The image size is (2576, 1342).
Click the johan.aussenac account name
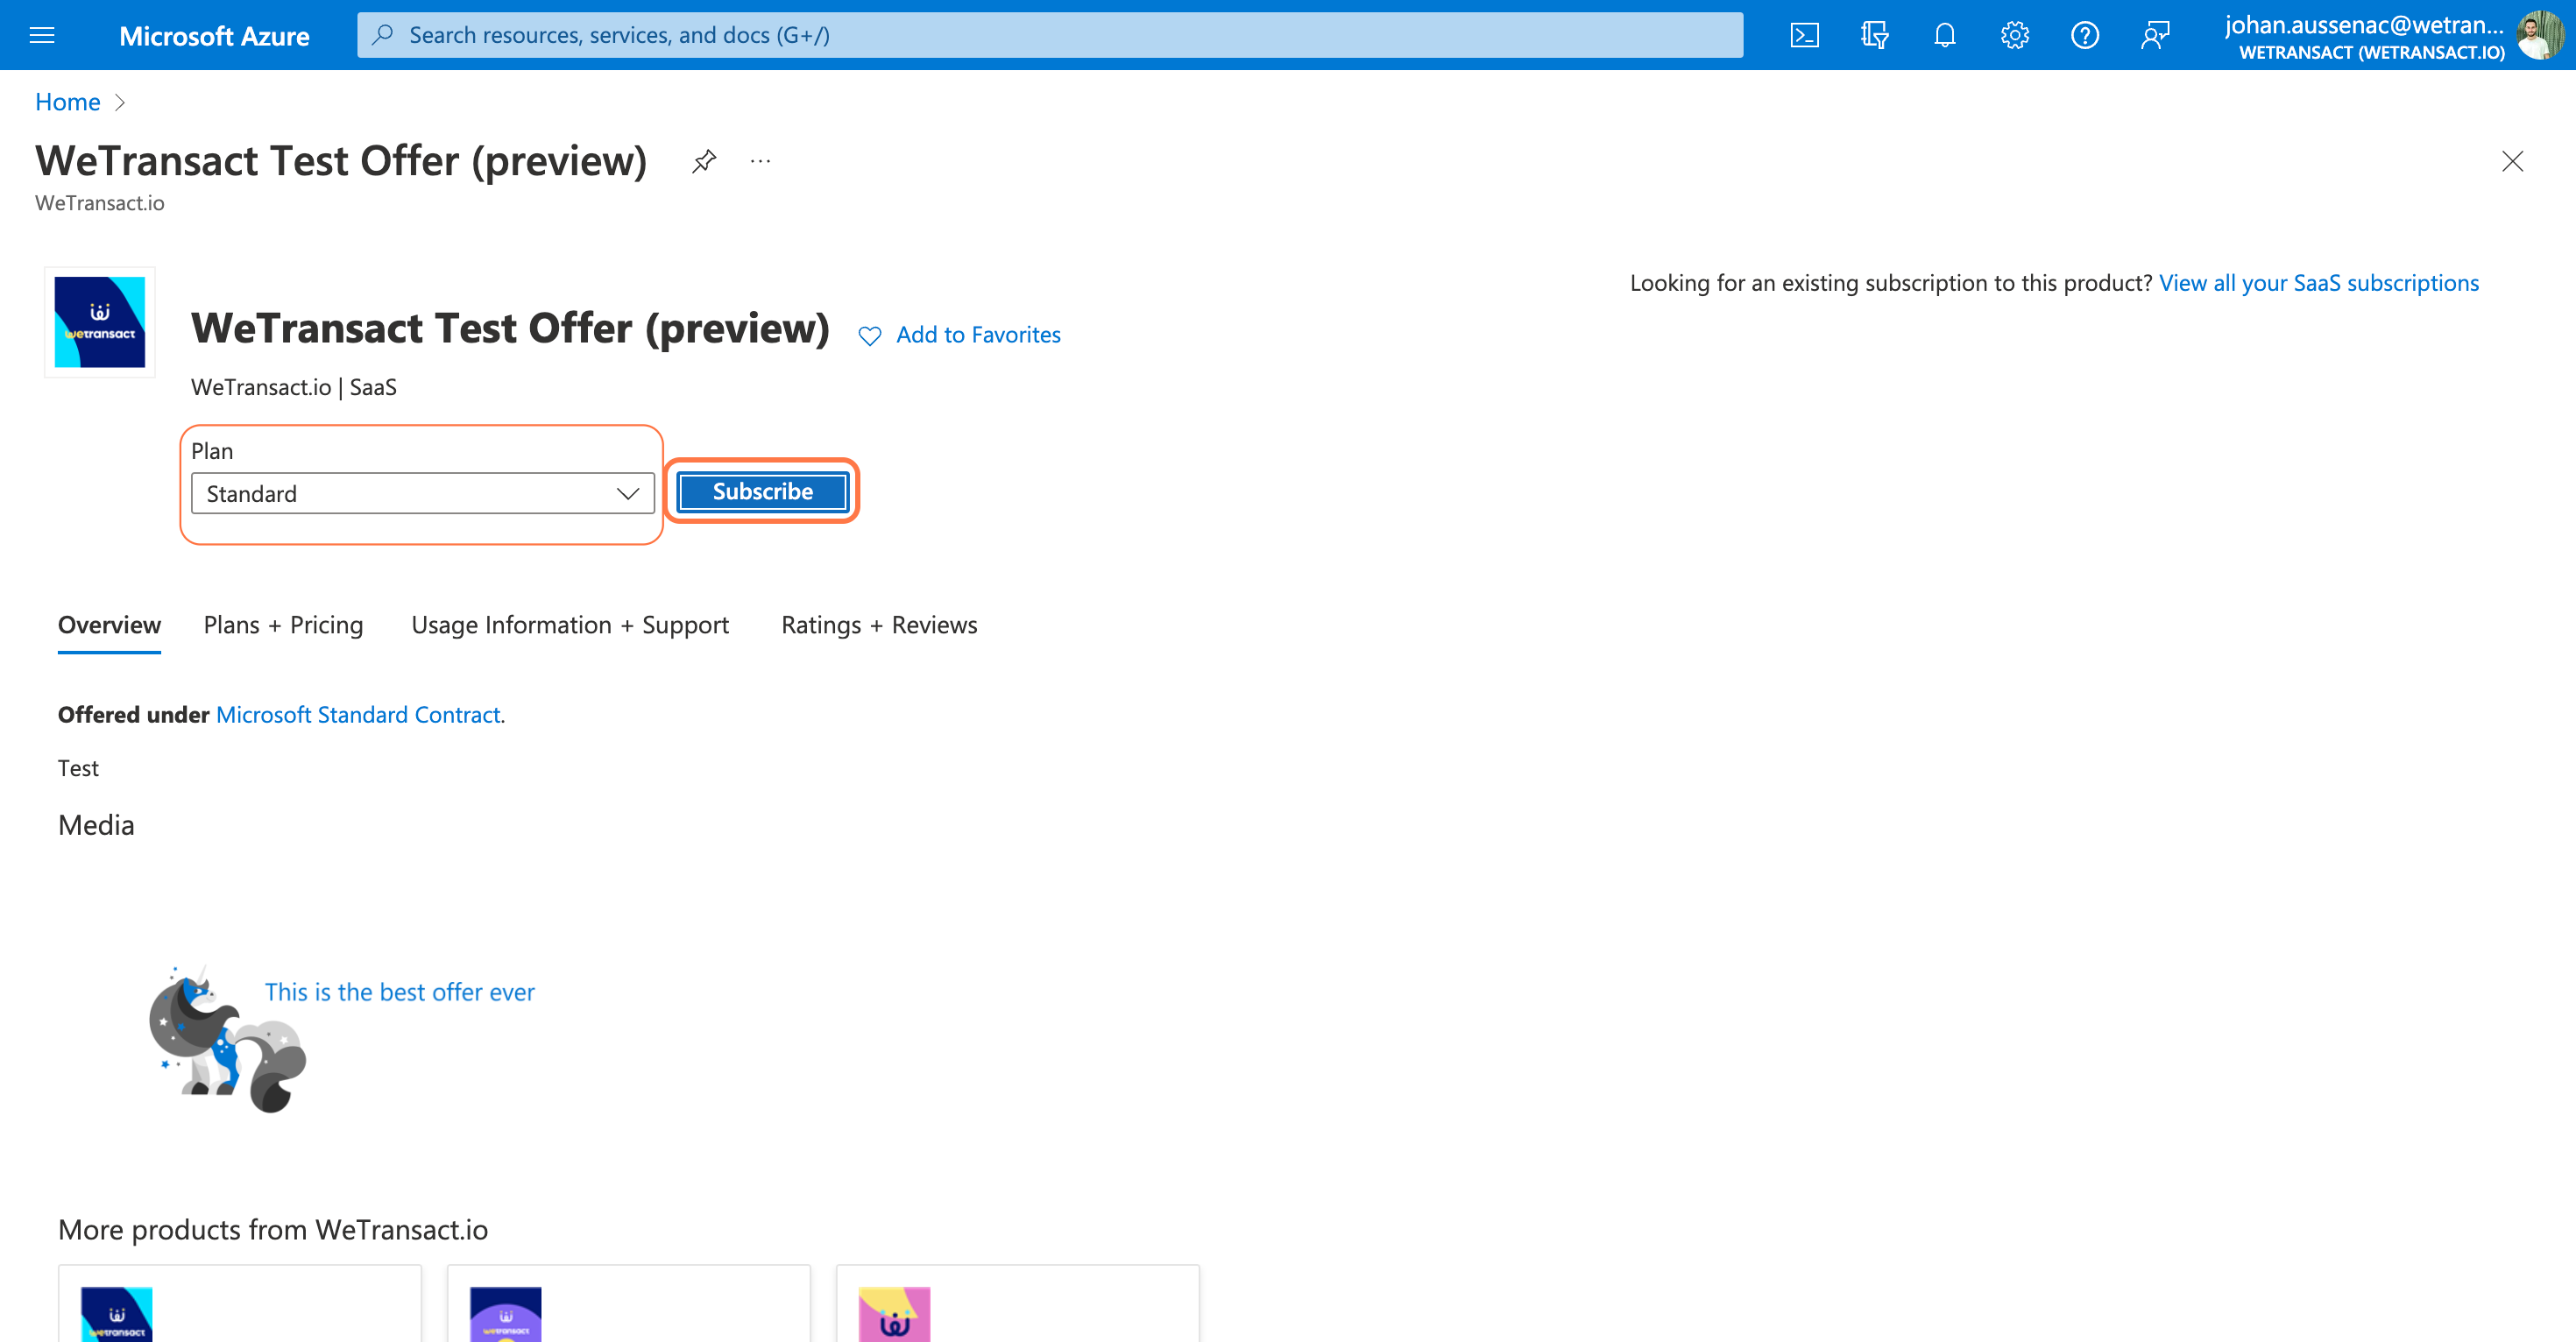point(2364,25)
